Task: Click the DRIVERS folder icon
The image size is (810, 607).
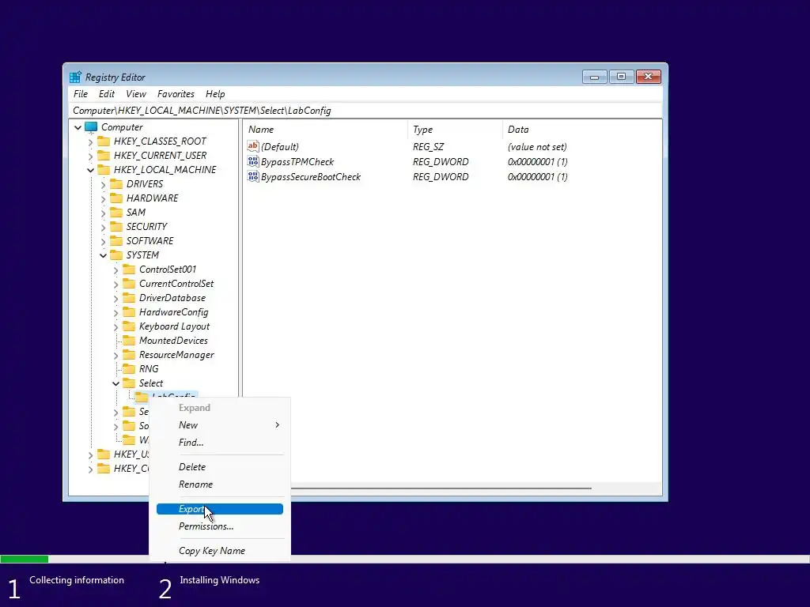Action: [x=117, y=183]
